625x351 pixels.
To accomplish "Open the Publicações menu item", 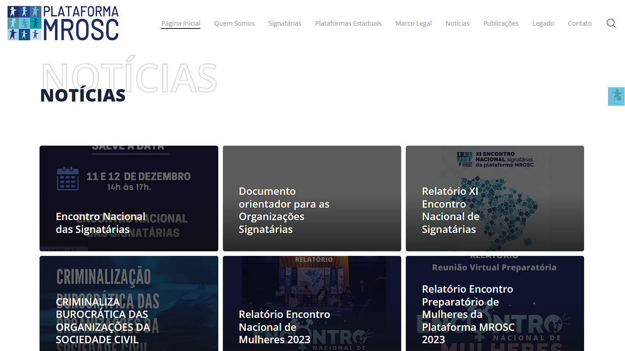I will [x=501, y=23].
